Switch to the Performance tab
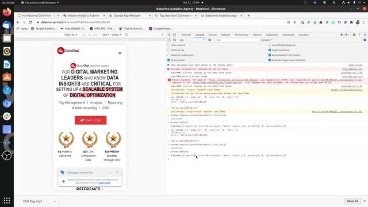 [x=241, y=34]
